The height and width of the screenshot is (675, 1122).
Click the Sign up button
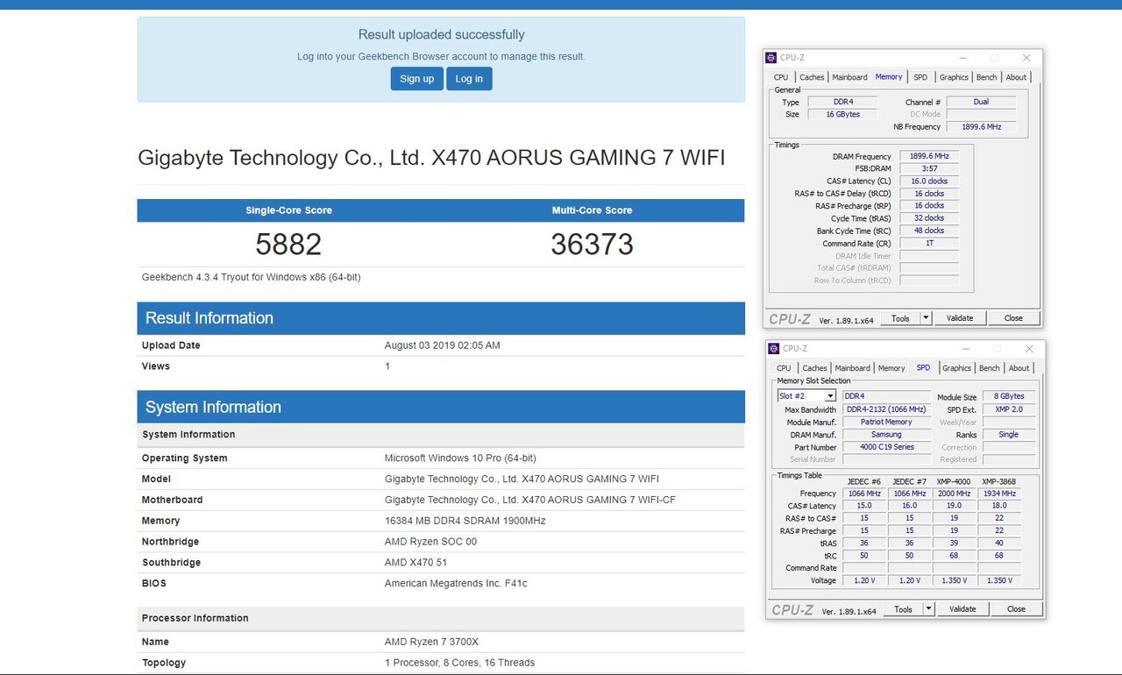[x=416, y=79]
